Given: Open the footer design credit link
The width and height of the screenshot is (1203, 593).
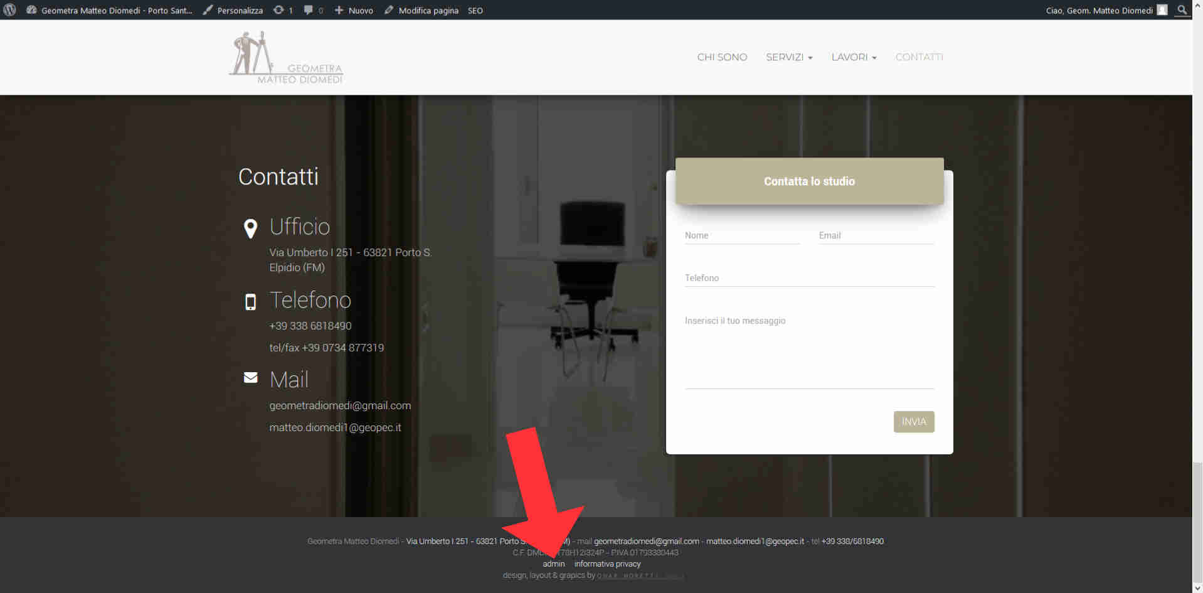Looking at the screenshot, I should (x=640, y=575).
